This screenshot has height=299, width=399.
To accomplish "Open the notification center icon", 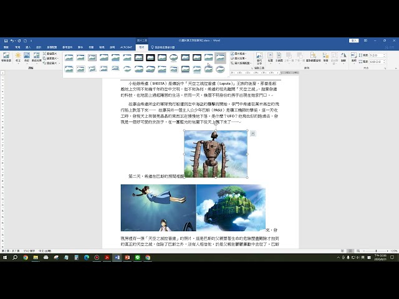I will click(x=392, y=257).
